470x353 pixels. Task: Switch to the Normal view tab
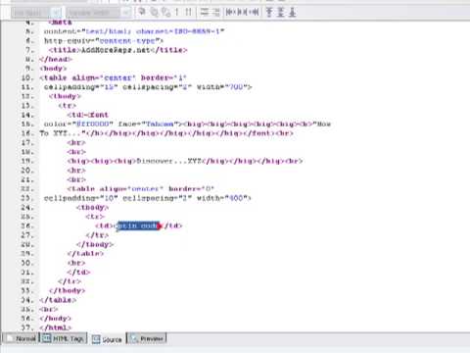pyautogui.click(x=22, y=338)
